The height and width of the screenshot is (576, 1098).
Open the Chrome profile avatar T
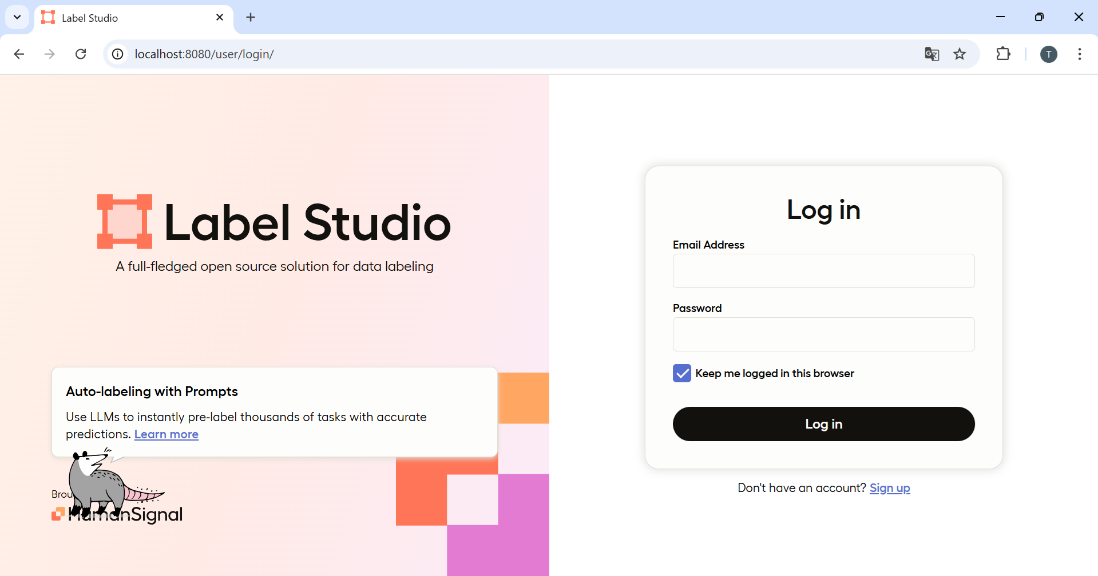1048,54
